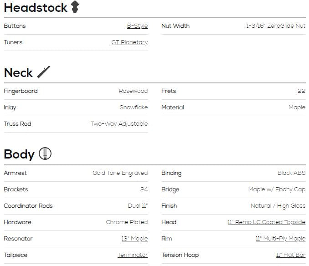Open the 11" Flat Bar tension hoop link
The height and width of the screenshot is (266, 309).
tap(291, 255)
